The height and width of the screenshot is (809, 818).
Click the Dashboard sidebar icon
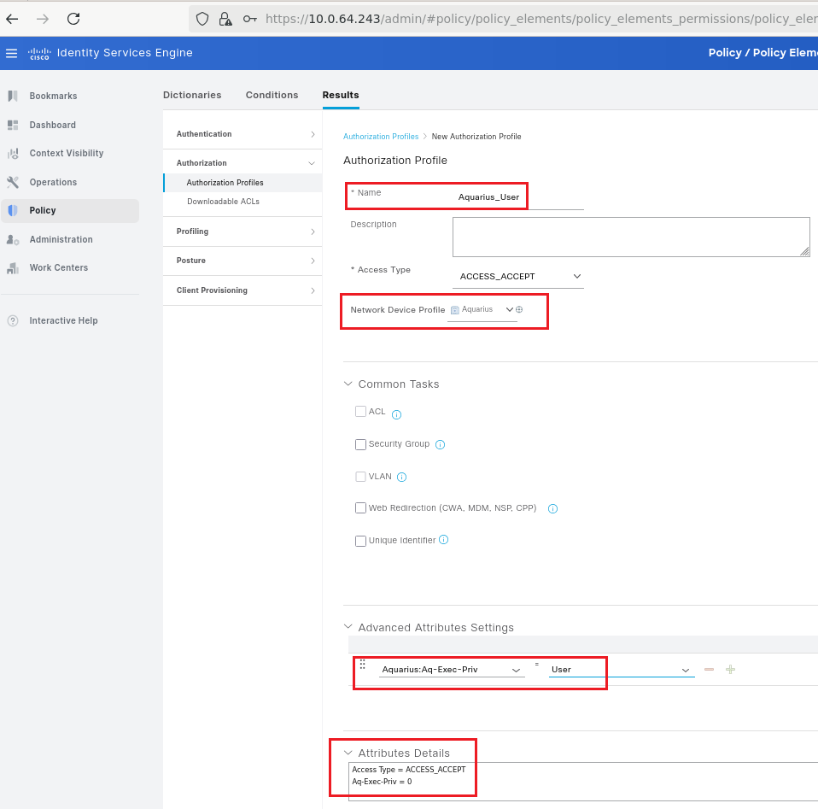click(13, 126)
